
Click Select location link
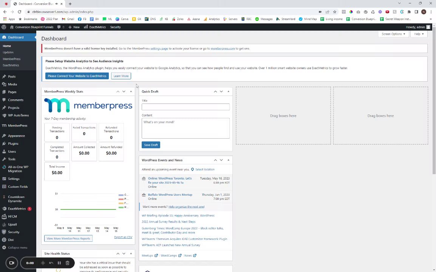(x=205, y=169)
